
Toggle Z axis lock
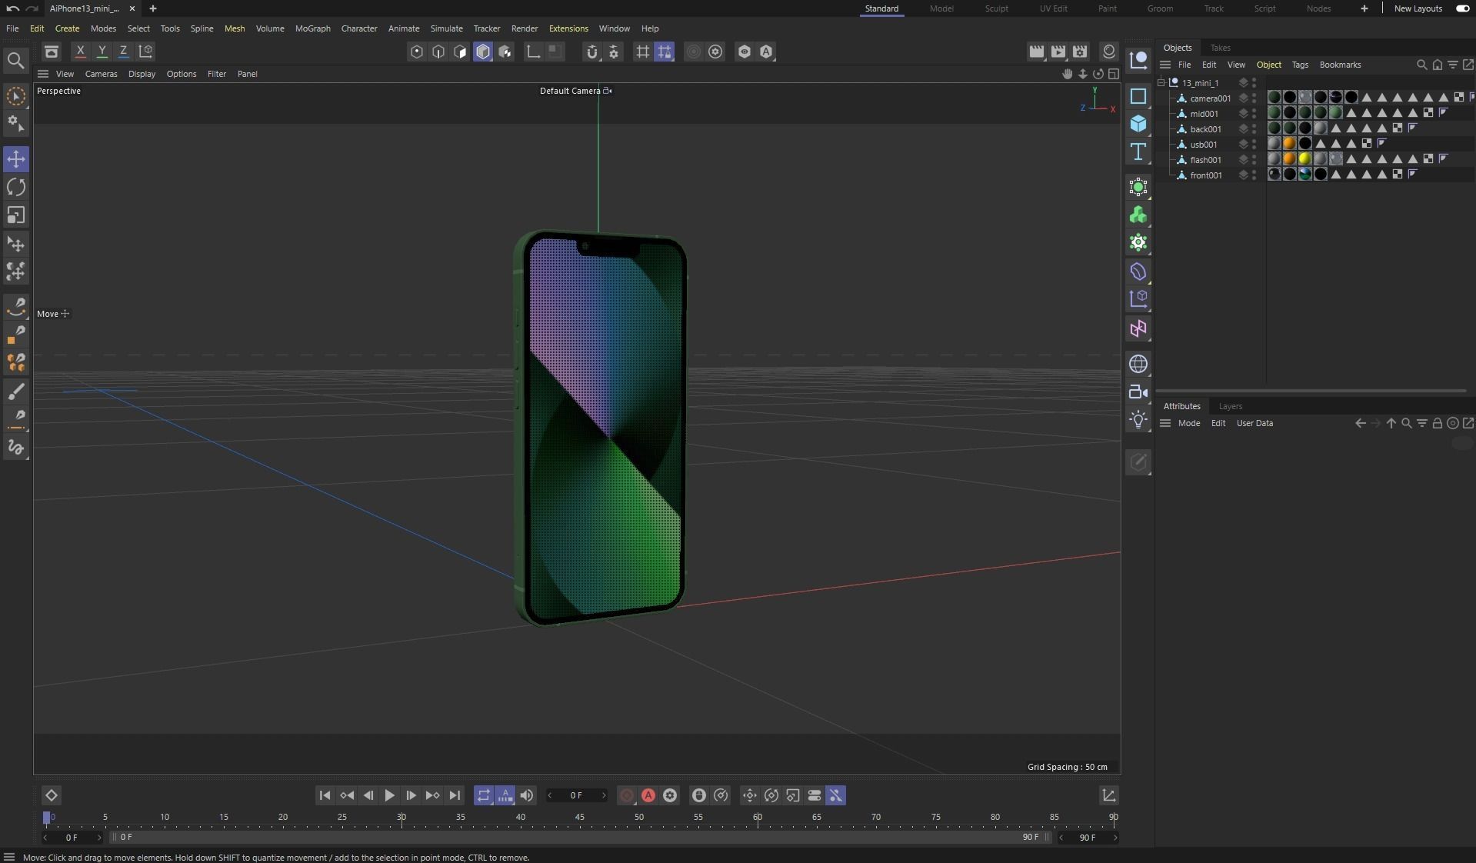click(123, 52)
